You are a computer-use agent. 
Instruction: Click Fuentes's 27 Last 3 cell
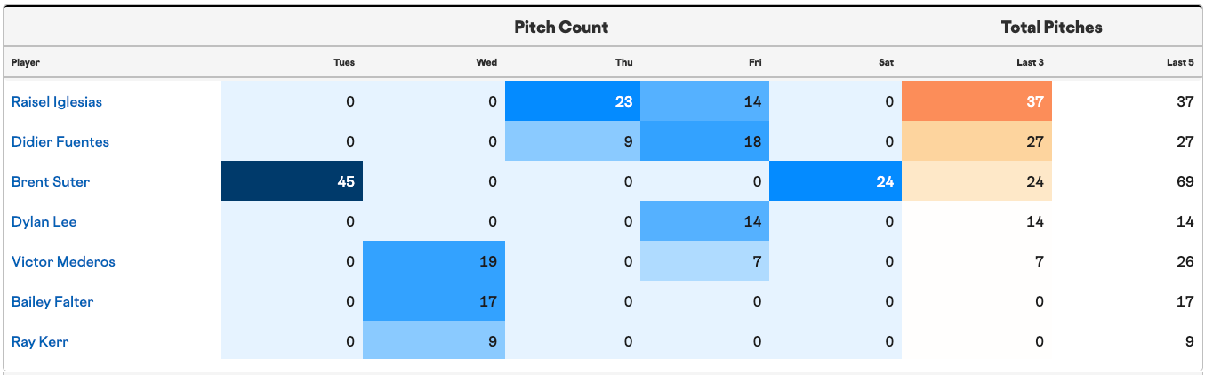pyautogui.click(x=976, y=141)
